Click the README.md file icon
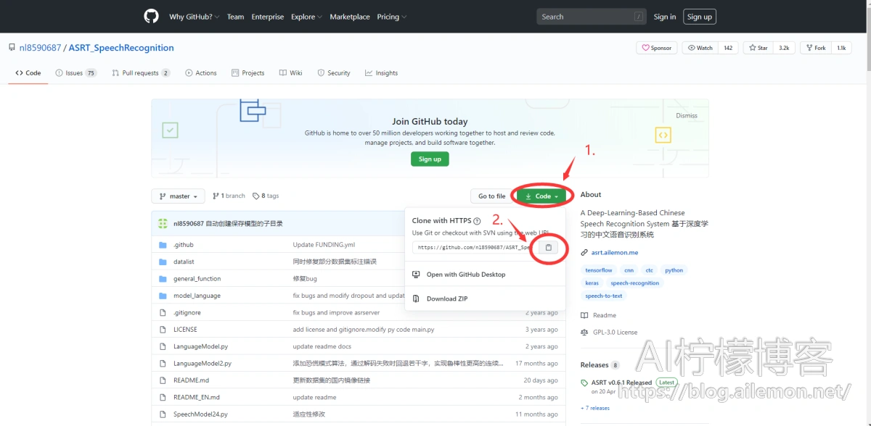871x426 pixels. pyautogui.click(x=163, y=380)
